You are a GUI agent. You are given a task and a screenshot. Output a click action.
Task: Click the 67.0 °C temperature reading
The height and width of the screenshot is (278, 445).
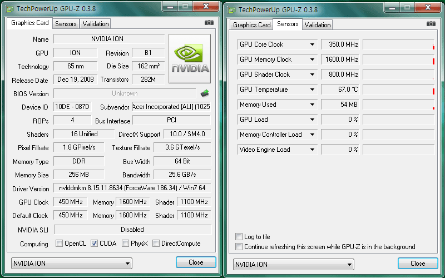tap(340, 90)
